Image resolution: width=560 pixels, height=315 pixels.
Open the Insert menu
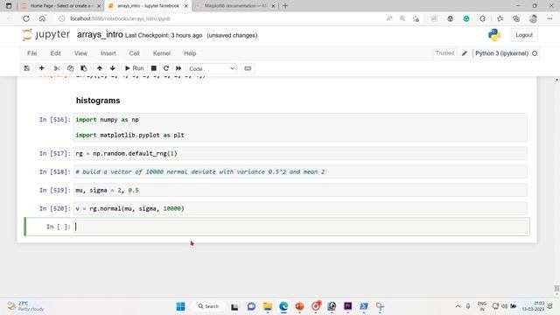(x=108, y=53)
